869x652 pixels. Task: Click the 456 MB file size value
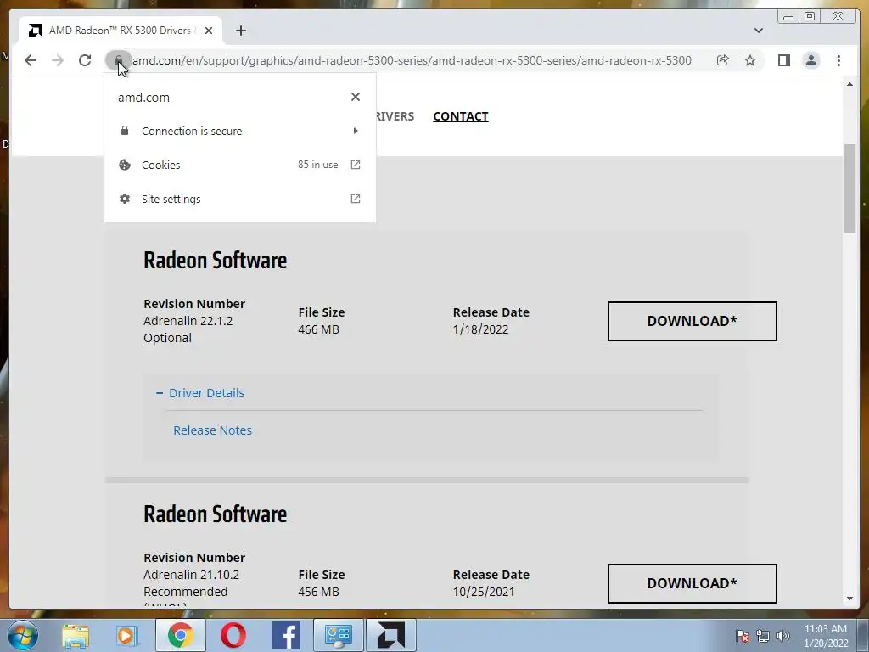click(x=319, y=592)
